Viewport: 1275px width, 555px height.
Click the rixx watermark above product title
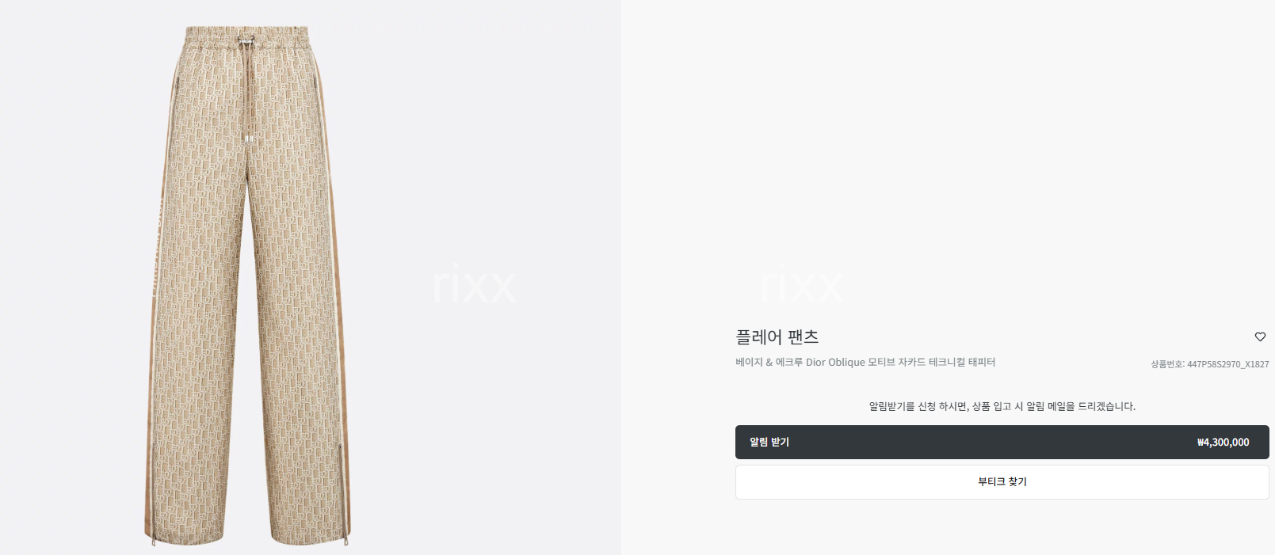pyautogui.click(x=801, y=284)
